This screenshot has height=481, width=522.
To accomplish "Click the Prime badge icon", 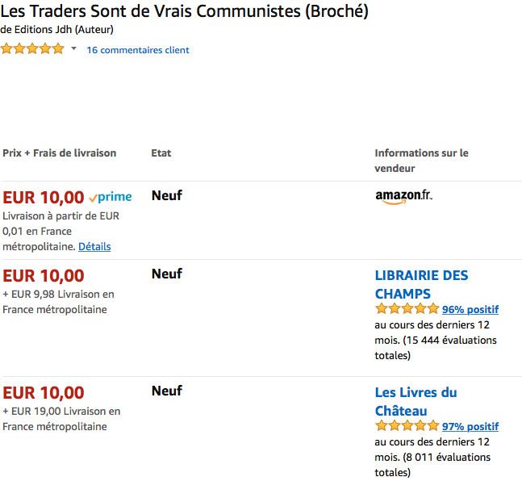I will point(111,197).
